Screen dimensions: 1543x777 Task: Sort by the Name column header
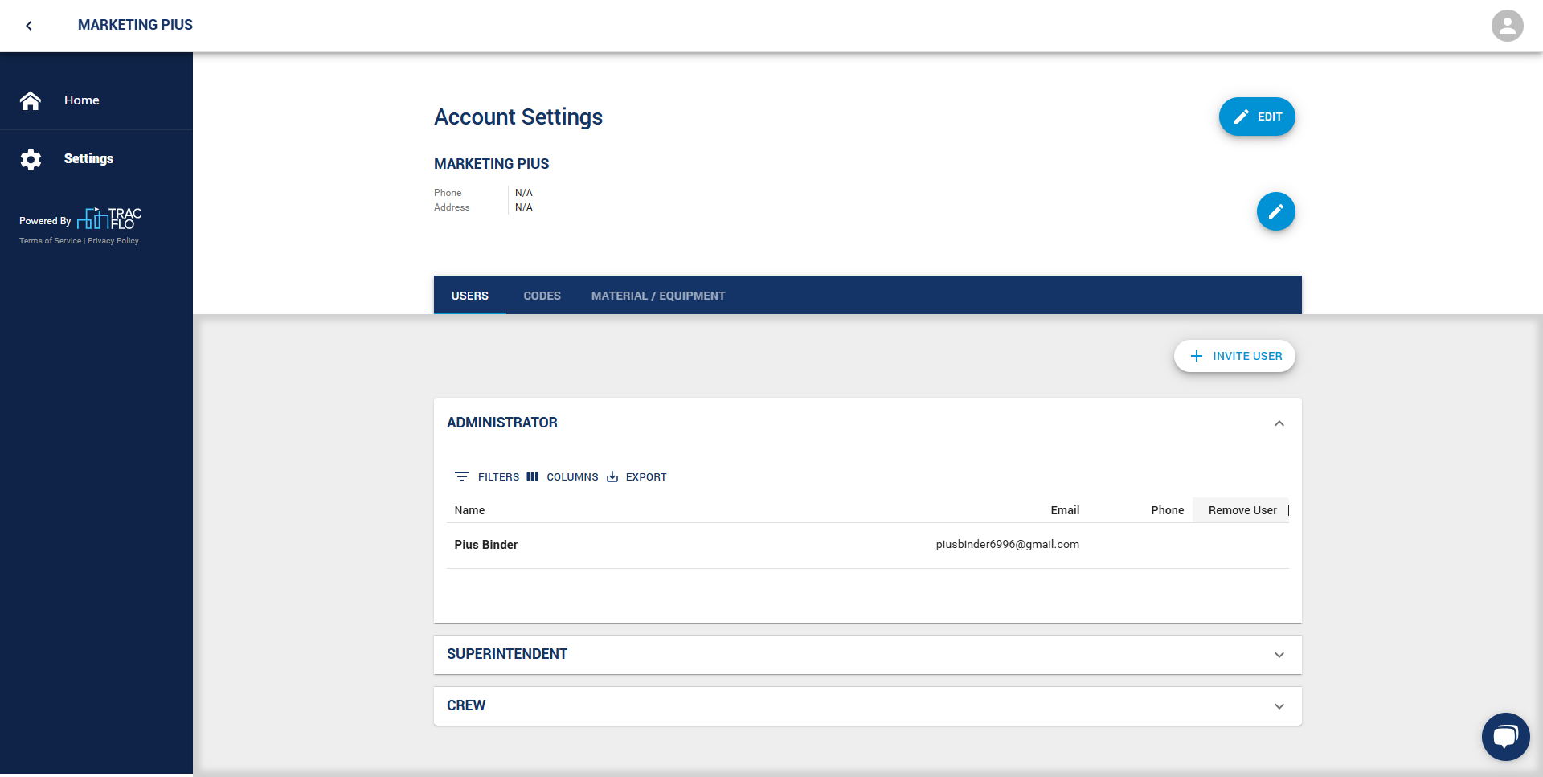[x=469, y=510]
